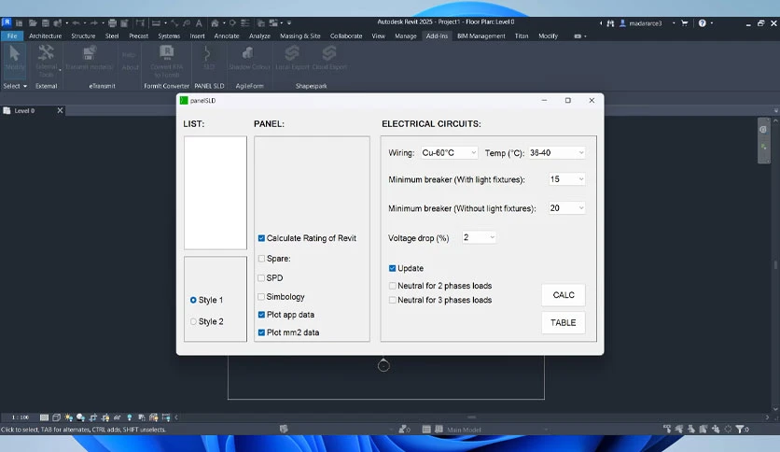The height and width of the screenshot is (452, 780).
Task: Uncheck Calculate Rating of Revit
Action: coord(261,238)
